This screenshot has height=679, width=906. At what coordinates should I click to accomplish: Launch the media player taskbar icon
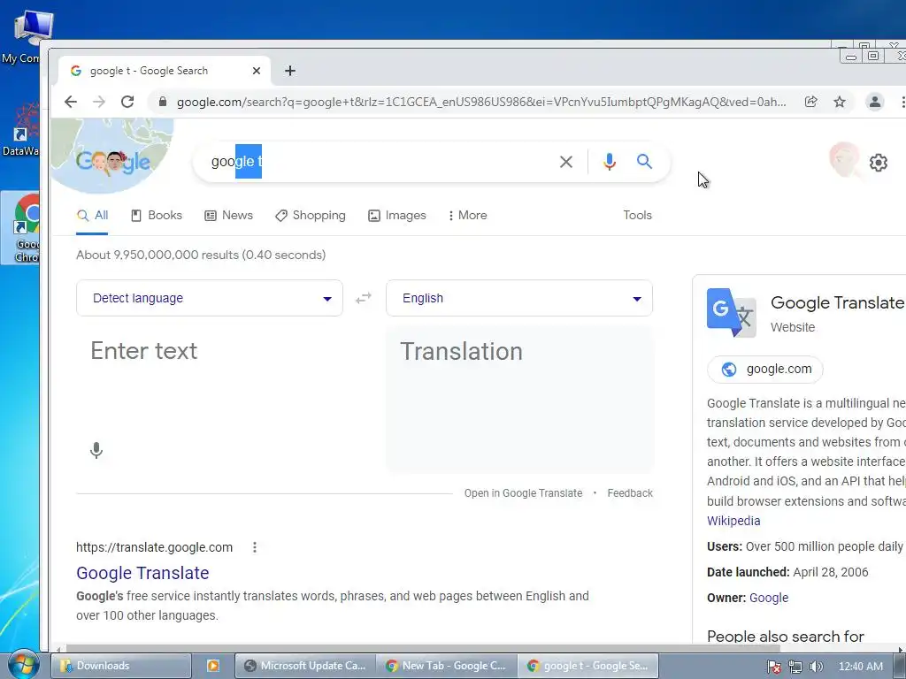(x=212, y=666)
